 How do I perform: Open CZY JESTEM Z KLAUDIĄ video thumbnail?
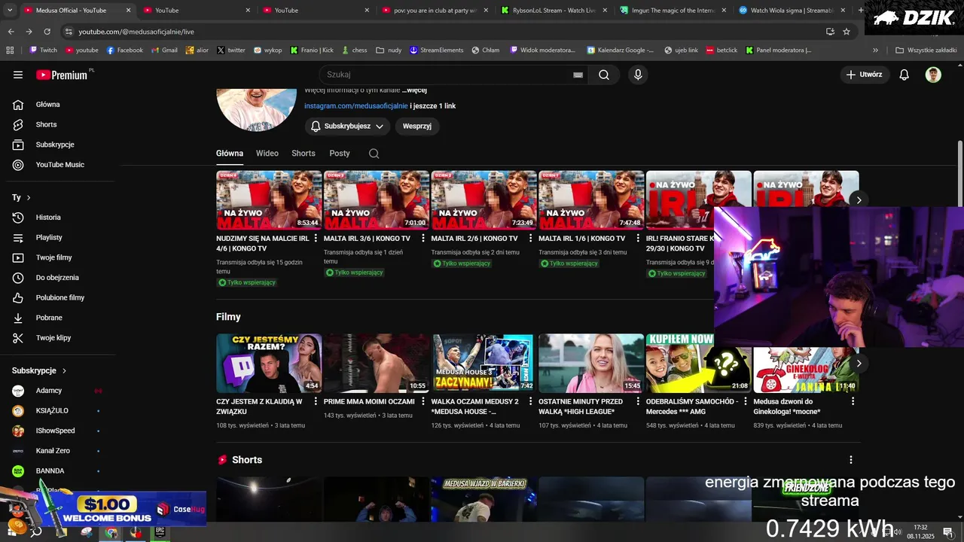point(269,364)
